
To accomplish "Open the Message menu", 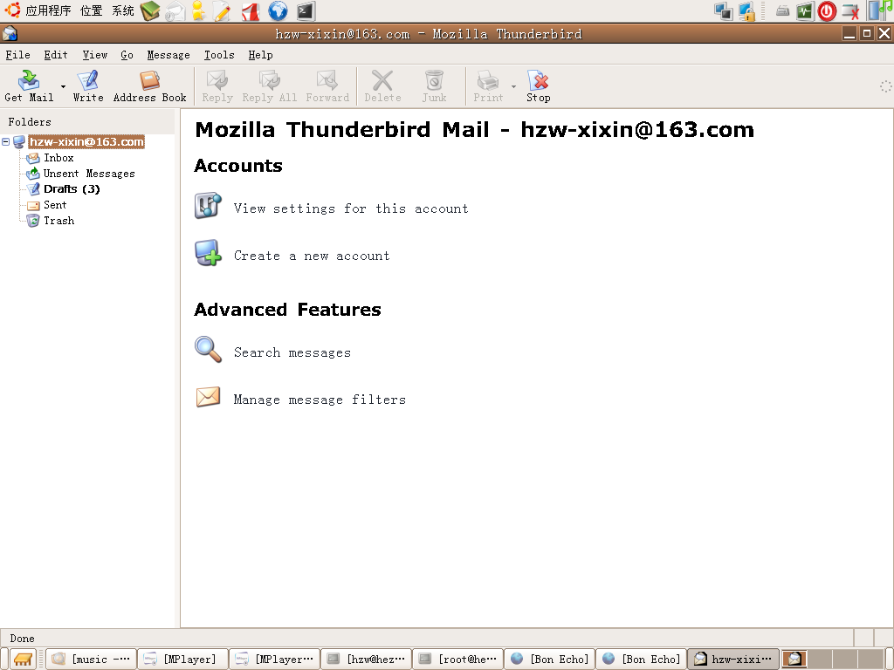I will coord(168,55).
